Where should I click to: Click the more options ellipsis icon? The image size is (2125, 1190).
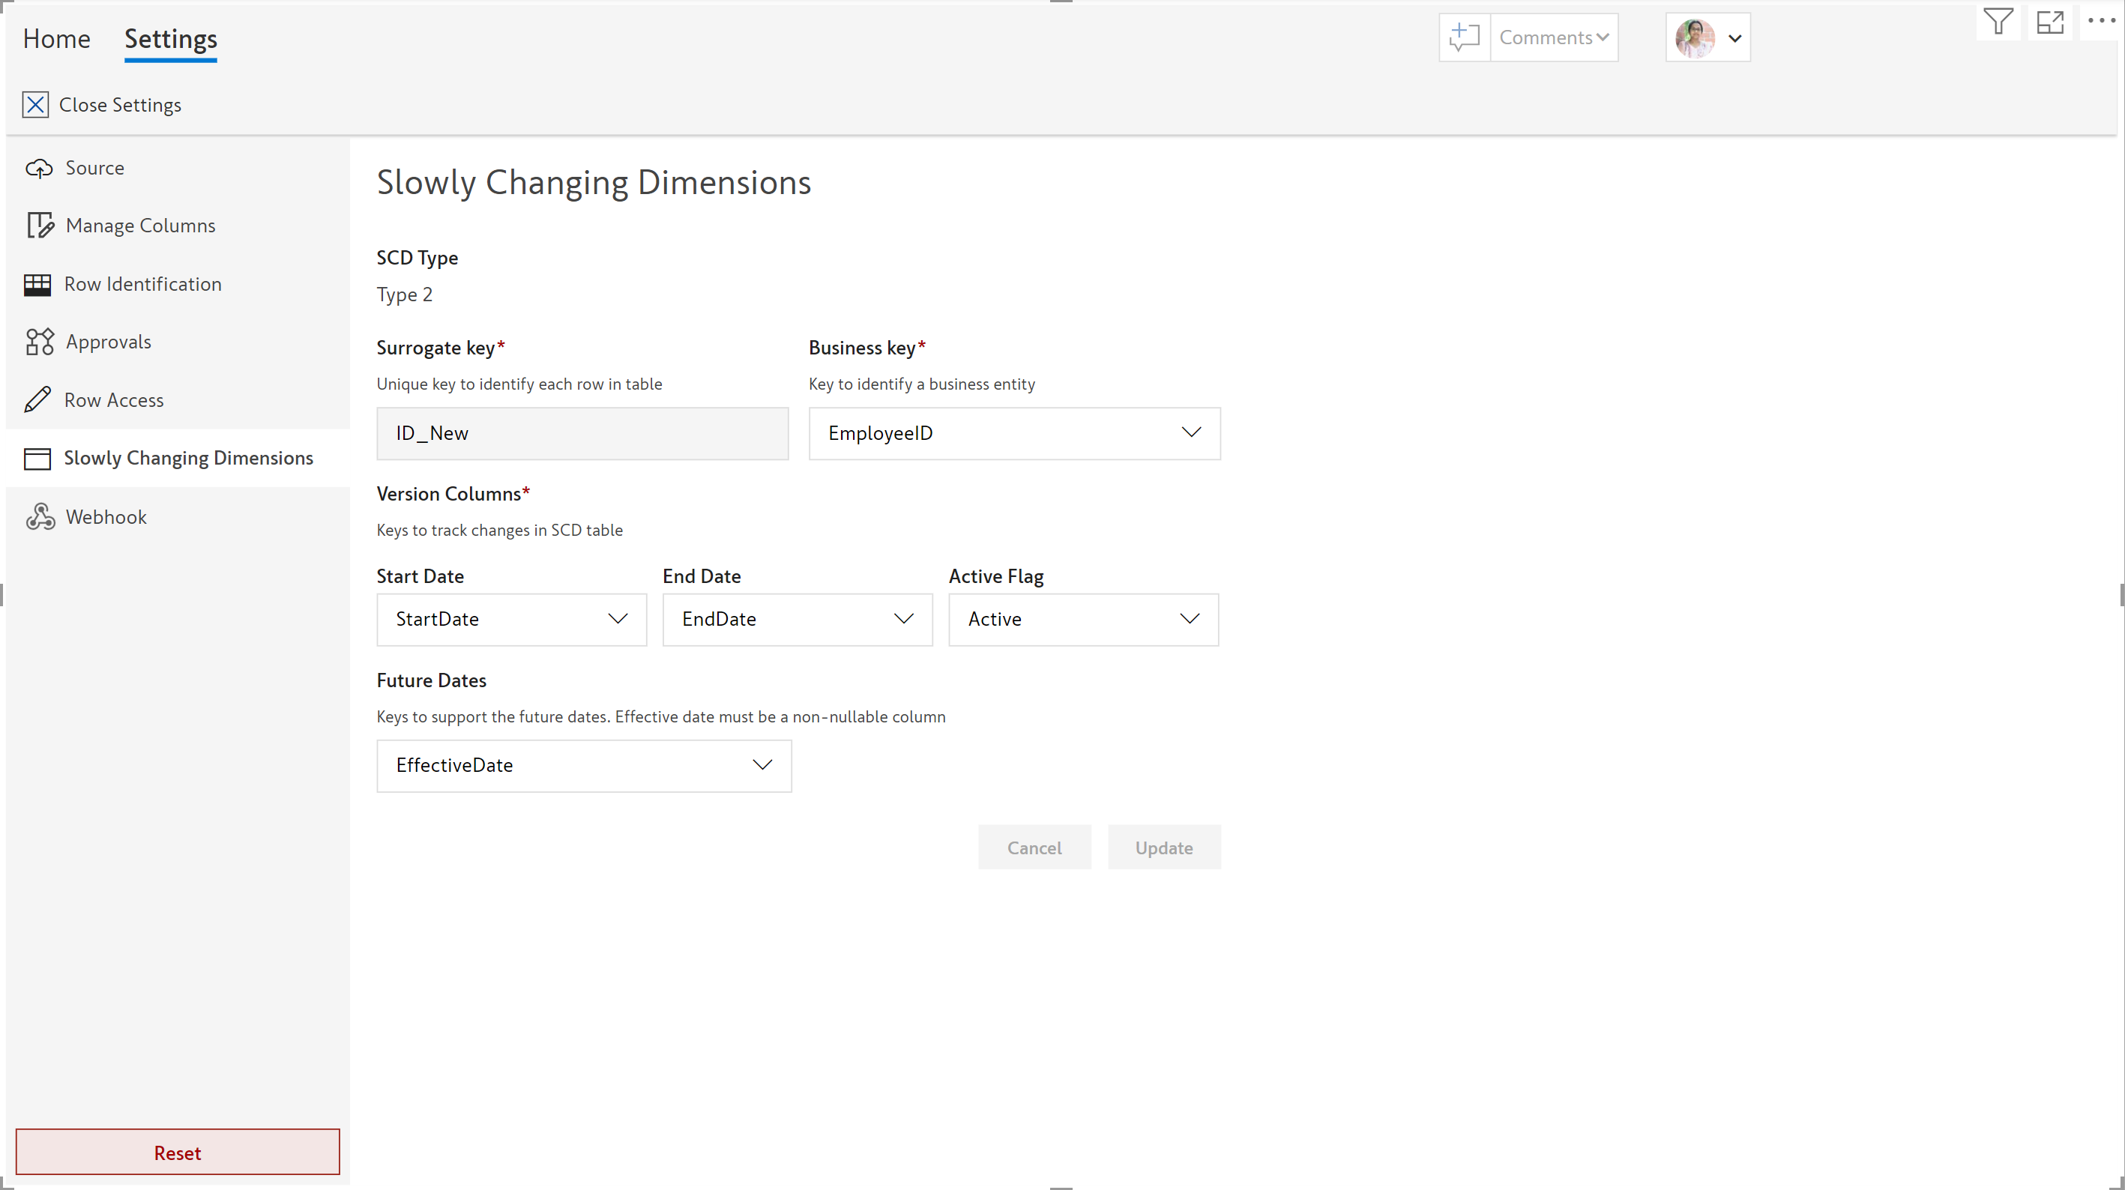(x=2100, y=22)
